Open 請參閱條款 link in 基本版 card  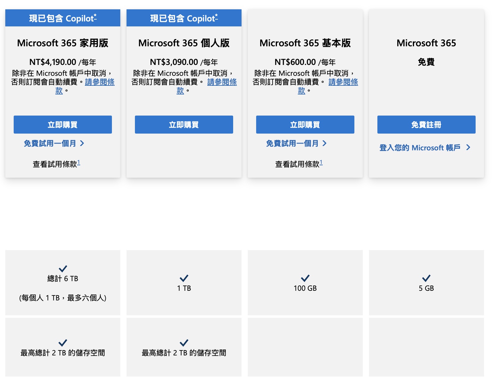[x=343, y=82]
